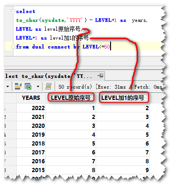Screen dimensions: 174x188
Task: Select the 'lect to_char(sysdate...' result tab
Action: pos(49,76)
